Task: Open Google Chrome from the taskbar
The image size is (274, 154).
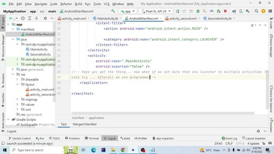Action: click(123, 150)
